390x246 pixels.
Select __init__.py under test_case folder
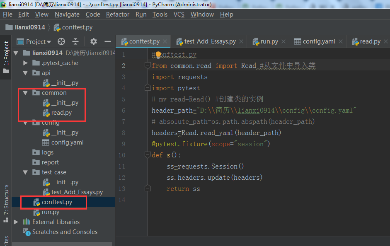click(x=61, y=182)
